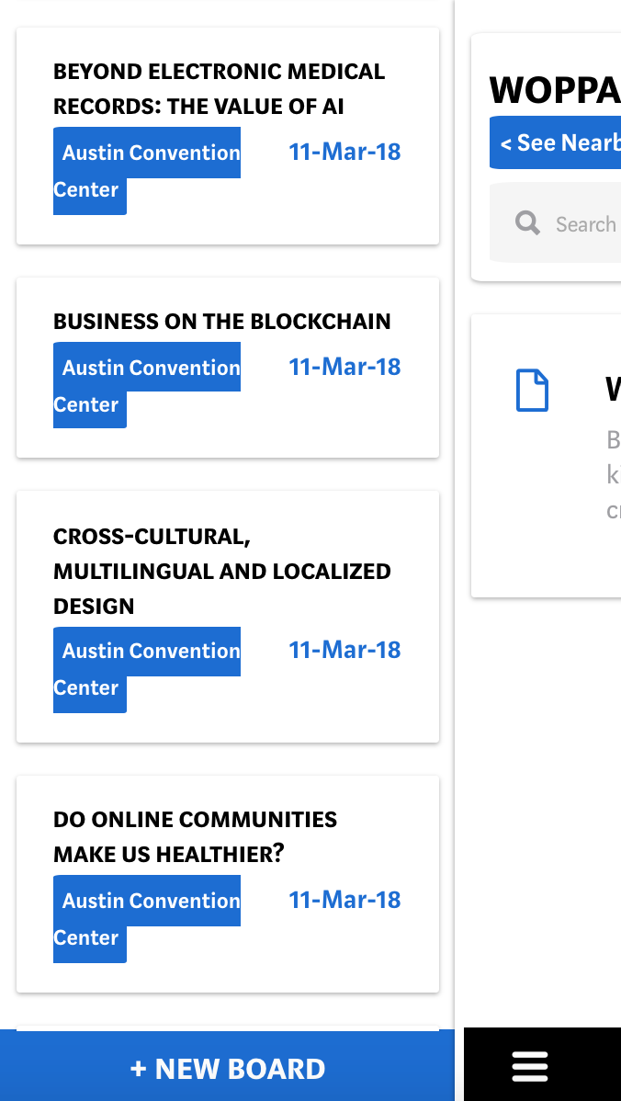
Task: Select Austin Convention Center tag under Online Communities
Action: point(147,919)
